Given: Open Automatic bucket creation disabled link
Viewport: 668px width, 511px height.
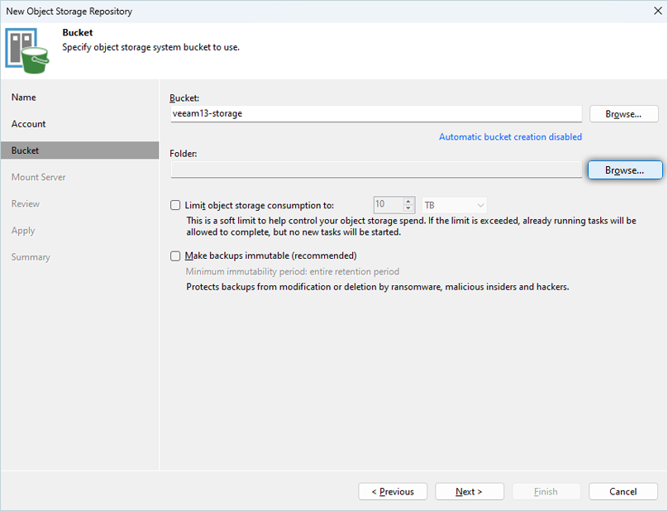Looking at the screenshot, I should pyautogui.click(x=510, y=137).
